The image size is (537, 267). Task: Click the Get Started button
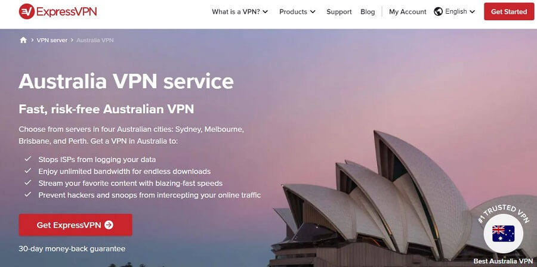(x=509, y=12)
